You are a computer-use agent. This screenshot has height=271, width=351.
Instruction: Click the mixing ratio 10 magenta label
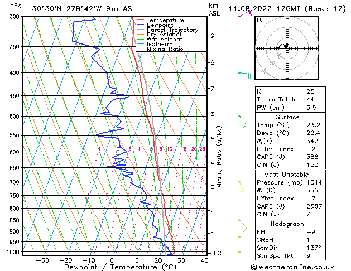(170, 149)
